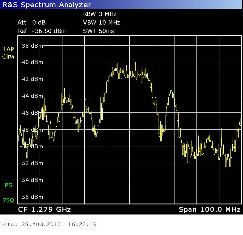Click the VBW 10 MHz value

tap(101, 23)
